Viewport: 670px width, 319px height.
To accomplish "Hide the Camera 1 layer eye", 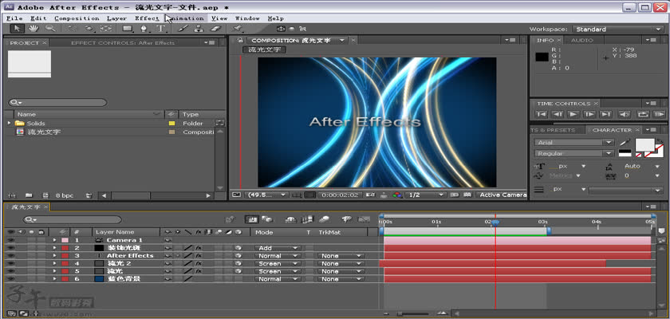I will click(11, 240).
